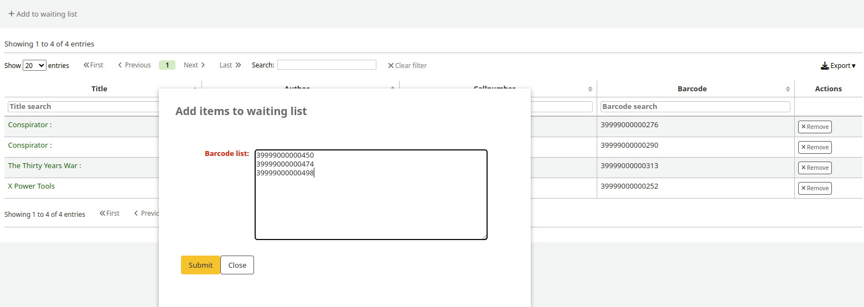
Task: Jump to the First page in top pagination
Action: pos(94,65)
